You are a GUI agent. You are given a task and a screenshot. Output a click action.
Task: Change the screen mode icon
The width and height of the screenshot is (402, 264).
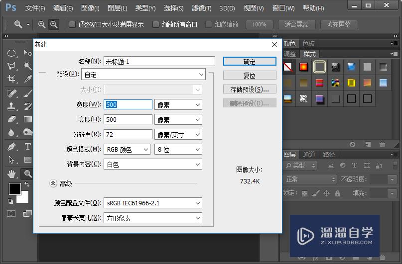coord(27,214)
